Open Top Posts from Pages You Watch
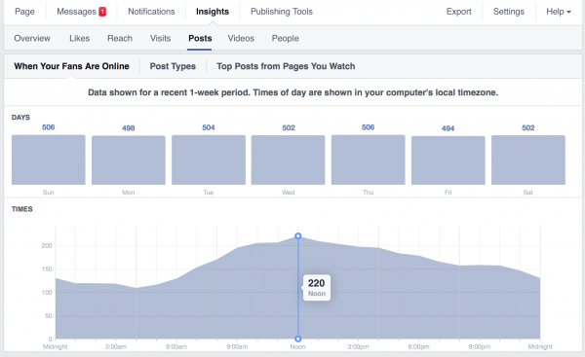The height and width of the screenshot is (357, 585). point(286,66)
